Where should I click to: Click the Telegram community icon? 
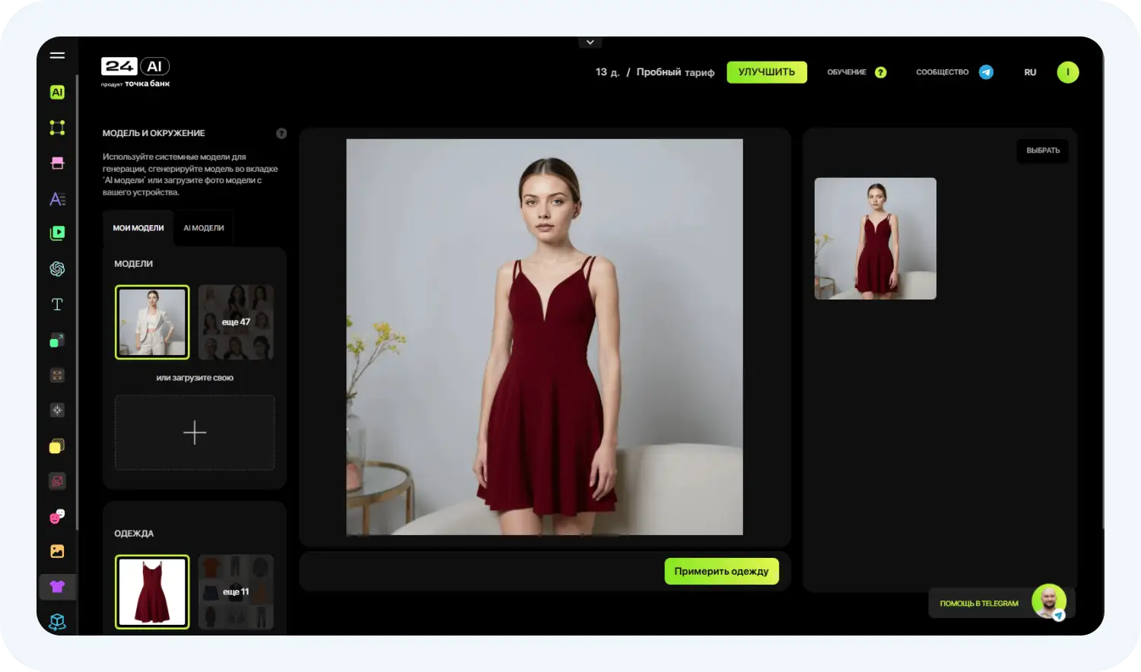click(x=986, y=72)
